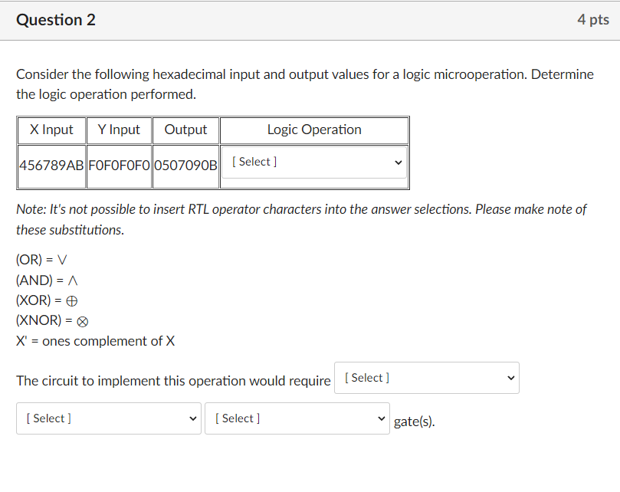Click the chevron of the circuit requirement selector
Screen dimensions: 620x492
pyautogui.click(x=510, y=377)
